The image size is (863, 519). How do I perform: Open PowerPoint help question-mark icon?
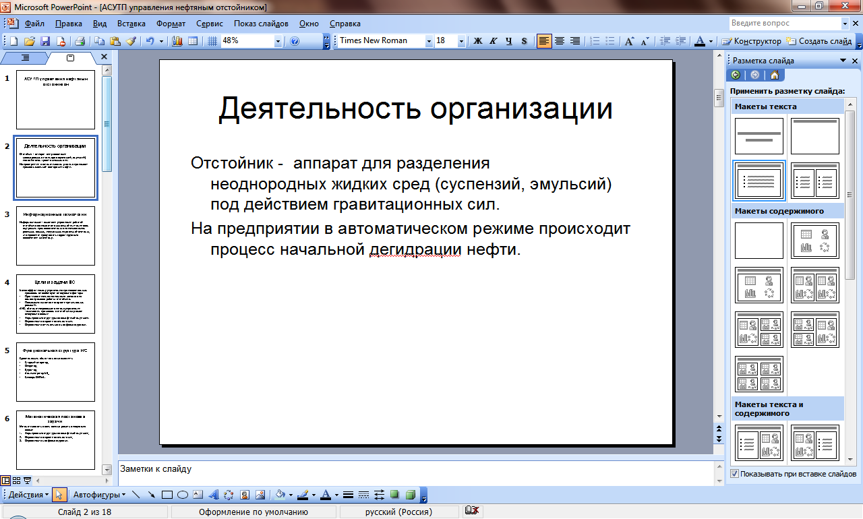point(295,41)
